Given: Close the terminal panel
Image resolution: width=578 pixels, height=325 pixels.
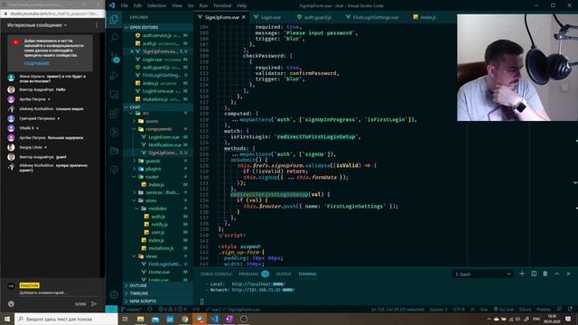Looking at the screenshot, I should [568, 274].
